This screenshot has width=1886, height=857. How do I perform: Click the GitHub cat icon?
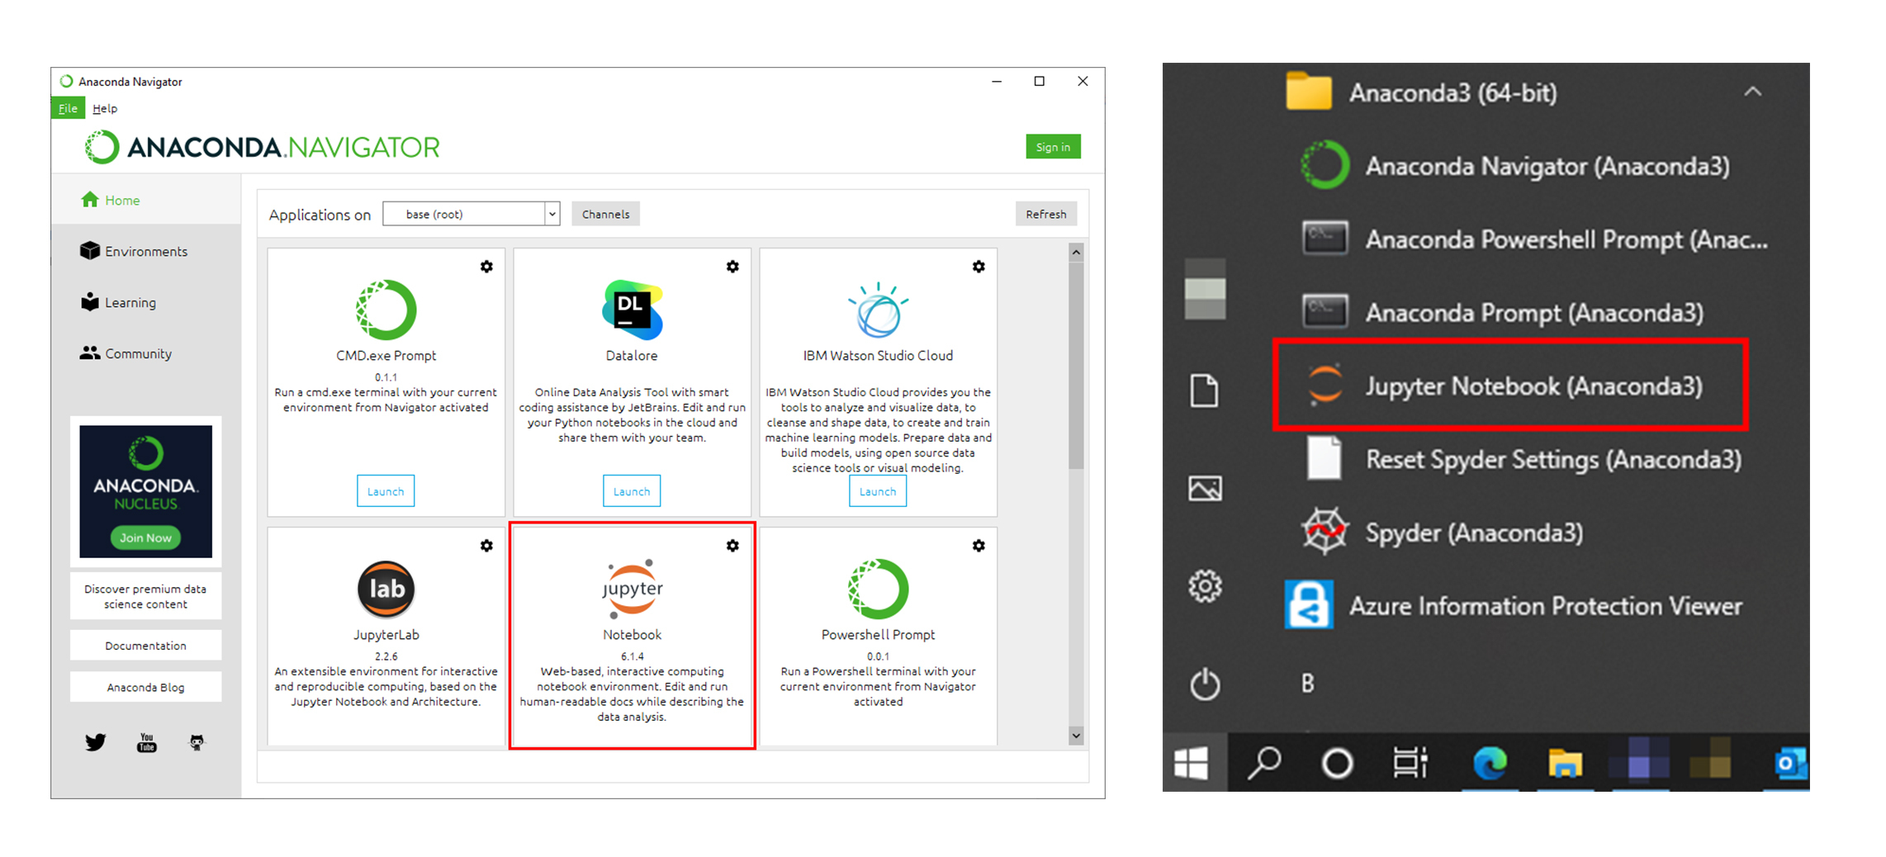(x=197, y=742)
